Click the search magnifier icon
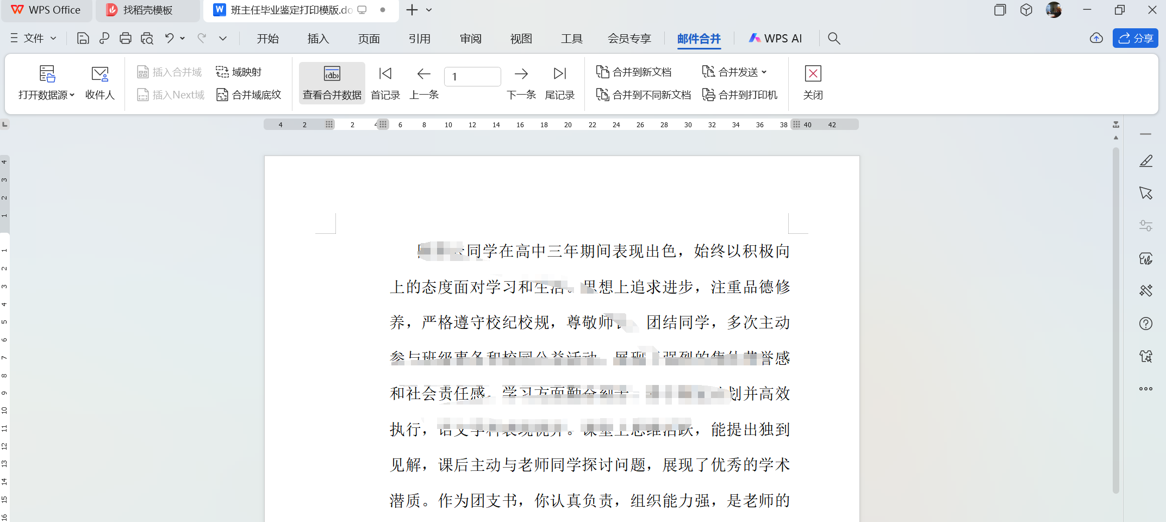The width and height of the screenshot is (1166, 522). [833, 38]
